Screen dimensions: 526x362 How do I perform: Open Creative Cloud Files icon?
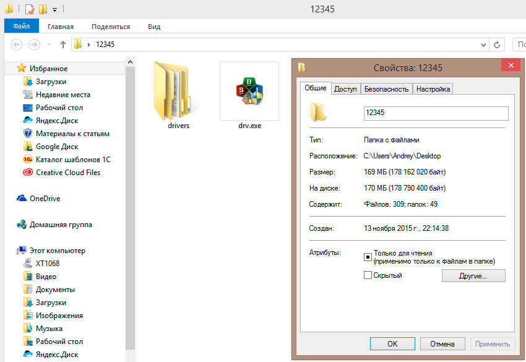tap(27, 173)
